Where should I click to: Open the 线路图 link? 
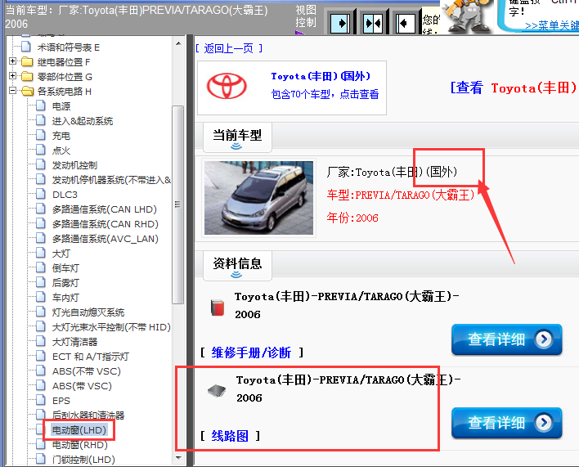230,436
